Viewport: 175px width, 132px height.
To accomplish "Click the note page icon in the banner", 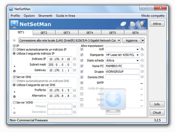I will pyautogui.click(x=133, y=24).
